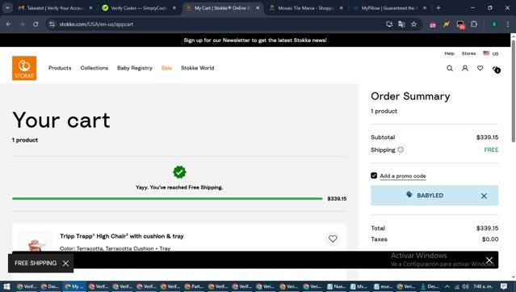The width and height of the screenshot is (516, 292).
Task: Open the Products menu
Action: click(60, 68)
